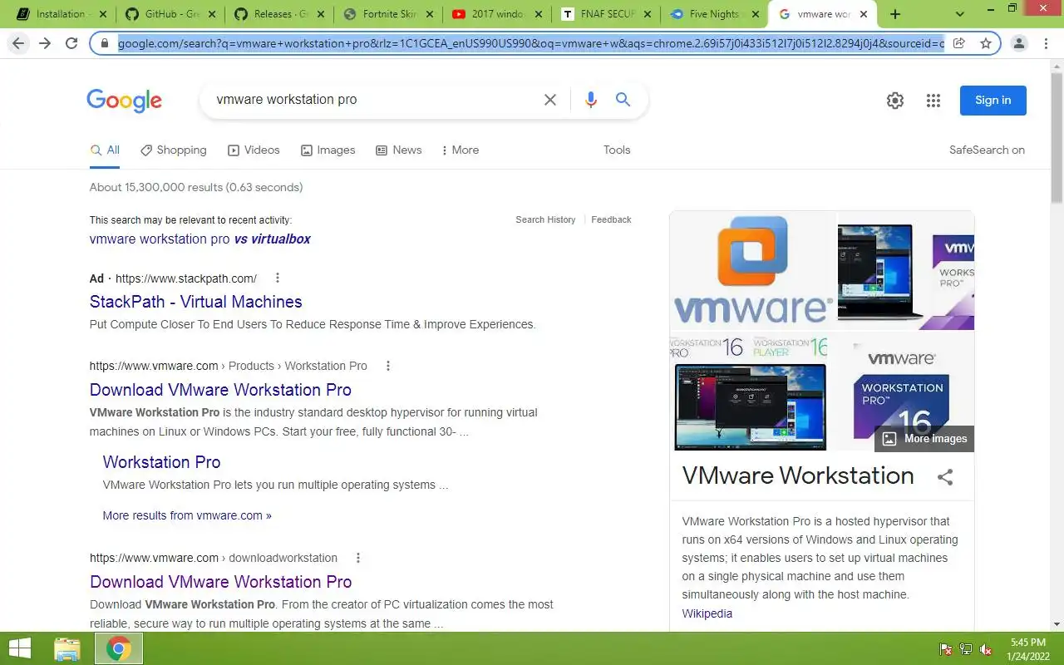Open the Workstation Pro sitelink

(x=161, y=462)
